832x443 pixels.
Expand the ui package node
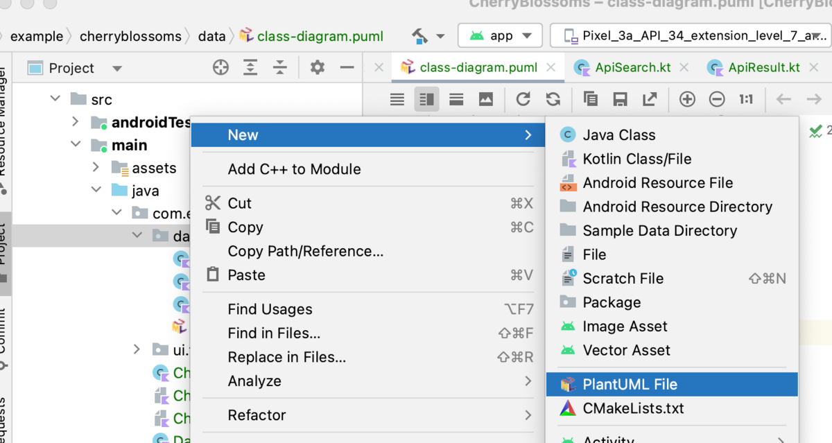pyautogui.click(x=137, y=349)
